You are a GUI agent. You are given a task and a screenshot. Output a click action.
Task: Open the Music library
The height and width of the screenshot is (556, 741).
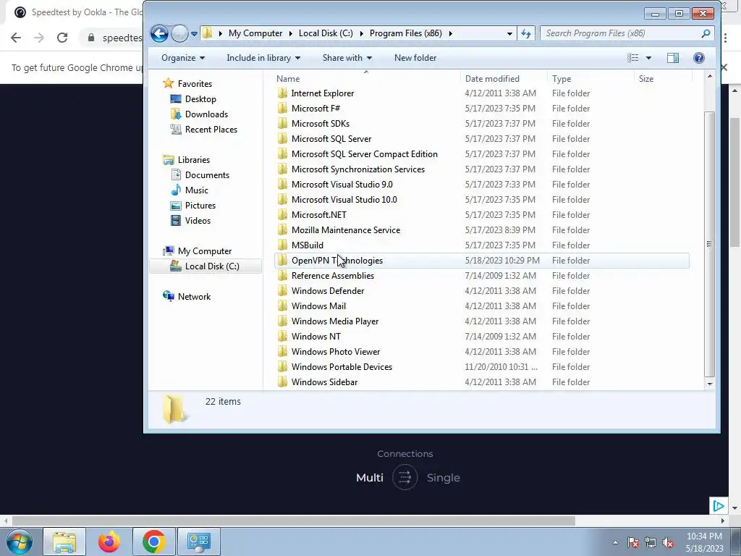(197, 190)
